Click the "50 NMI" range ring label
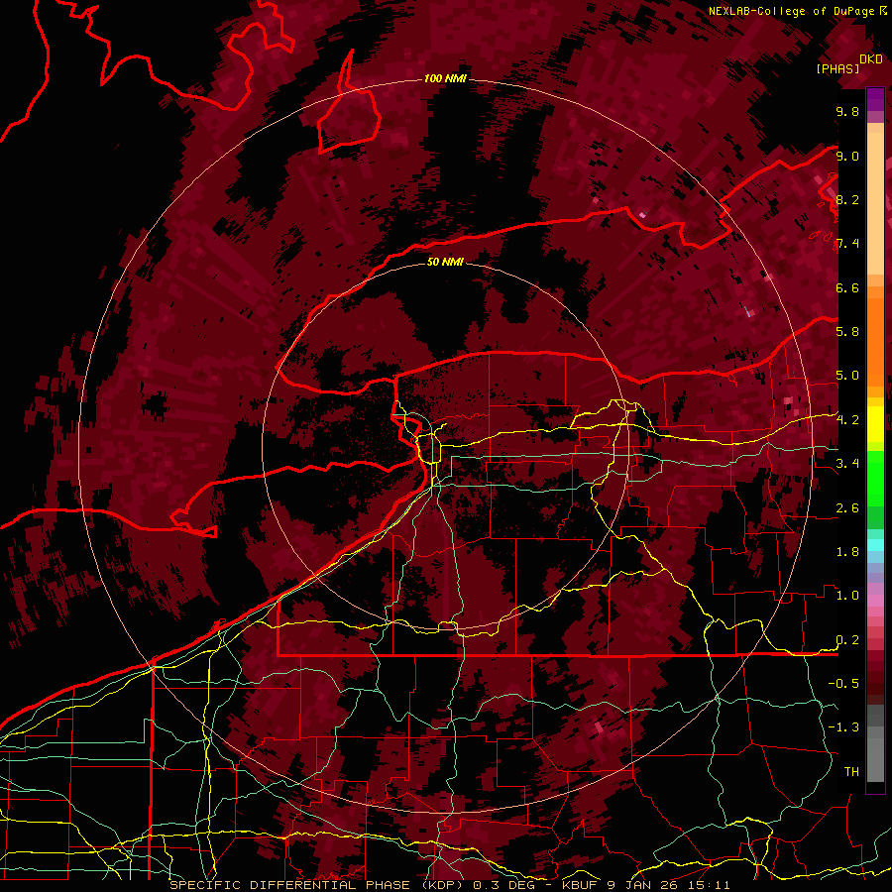The image size is (892, 892). [x=445, y=262]
